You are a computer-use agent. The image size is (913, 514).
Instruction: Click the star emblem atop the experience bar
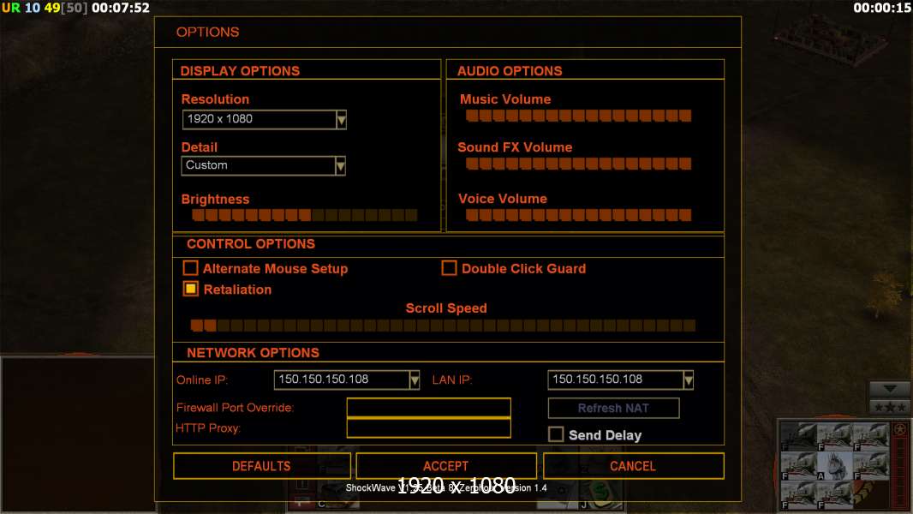coord(900,430)
